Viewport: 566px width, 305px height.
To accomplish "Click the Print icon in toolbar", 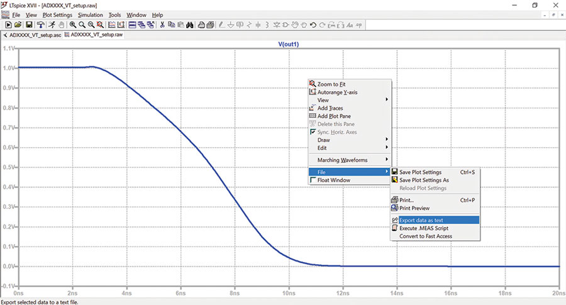I will [201, 25].
